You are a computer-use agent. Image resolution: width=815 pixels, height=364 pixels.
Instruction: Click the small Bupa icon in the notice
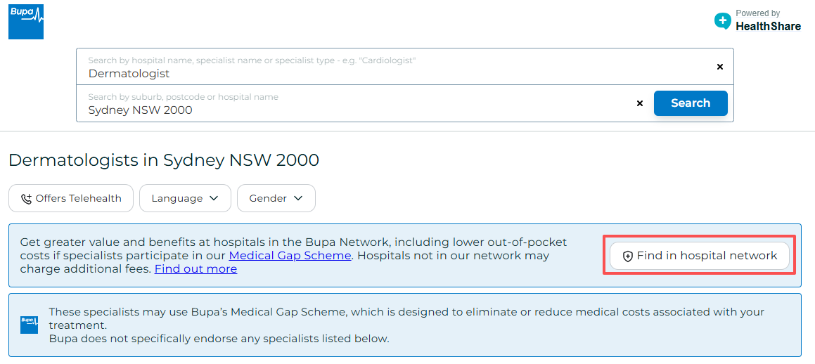29,325
